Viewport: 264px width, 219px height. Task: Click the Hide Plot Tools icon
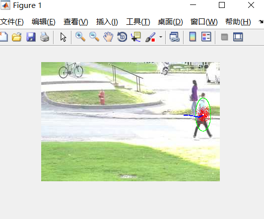pos(224,37)
